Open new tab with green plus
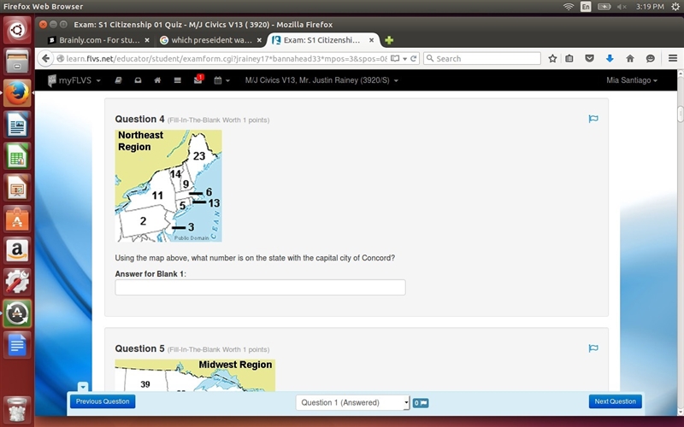684x427 pixels. tap(389, 40)
